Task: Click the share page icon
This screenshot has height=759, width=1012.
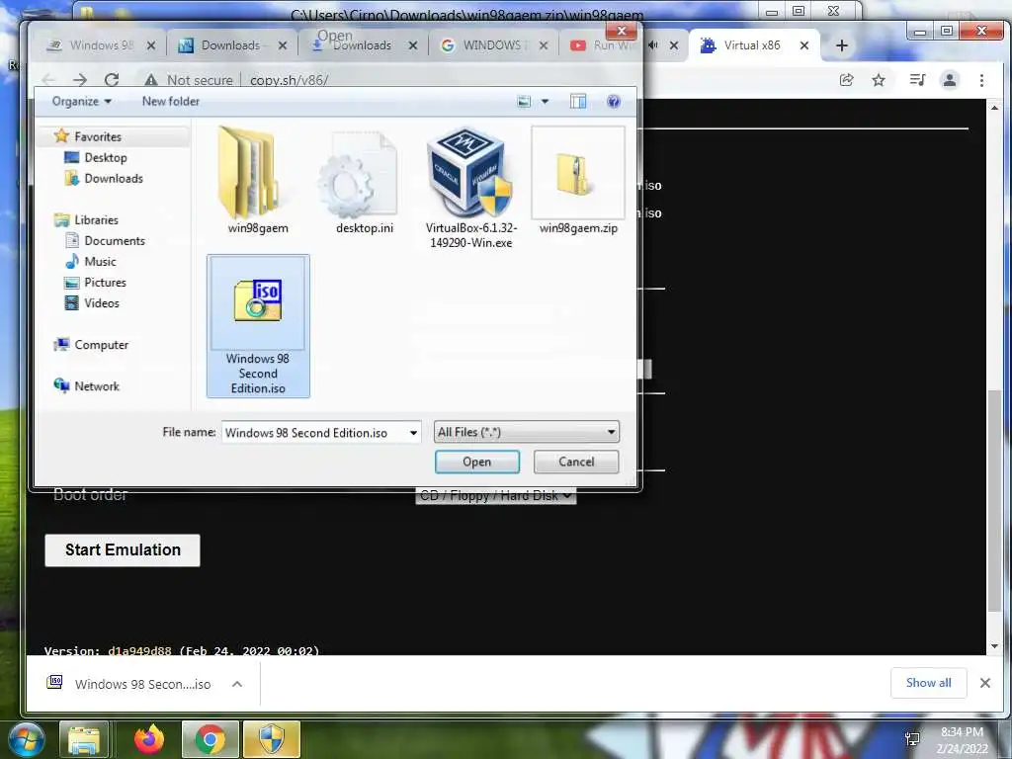Action: (846, 80)
